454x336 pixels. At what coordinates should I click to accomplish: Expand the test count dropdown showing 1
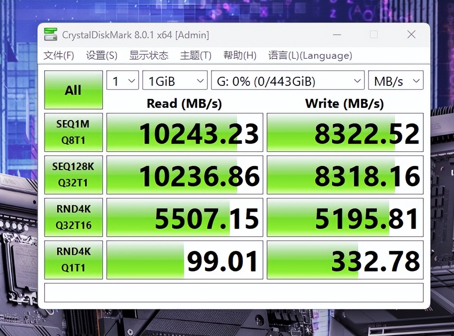tap(123, 81)
